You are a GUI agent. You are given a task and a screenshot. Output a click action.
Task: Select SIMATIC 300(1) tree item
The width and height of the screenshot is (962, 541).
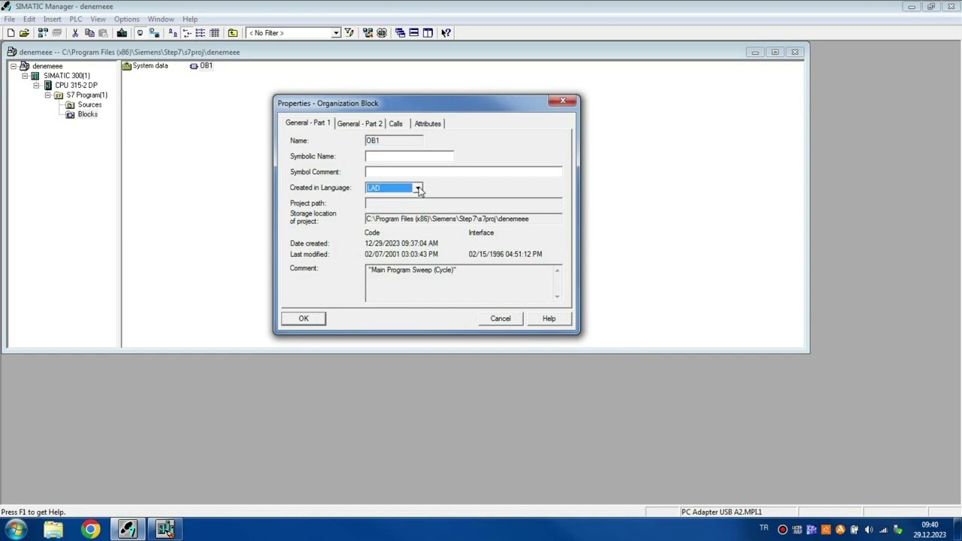(x=66, y=76)
